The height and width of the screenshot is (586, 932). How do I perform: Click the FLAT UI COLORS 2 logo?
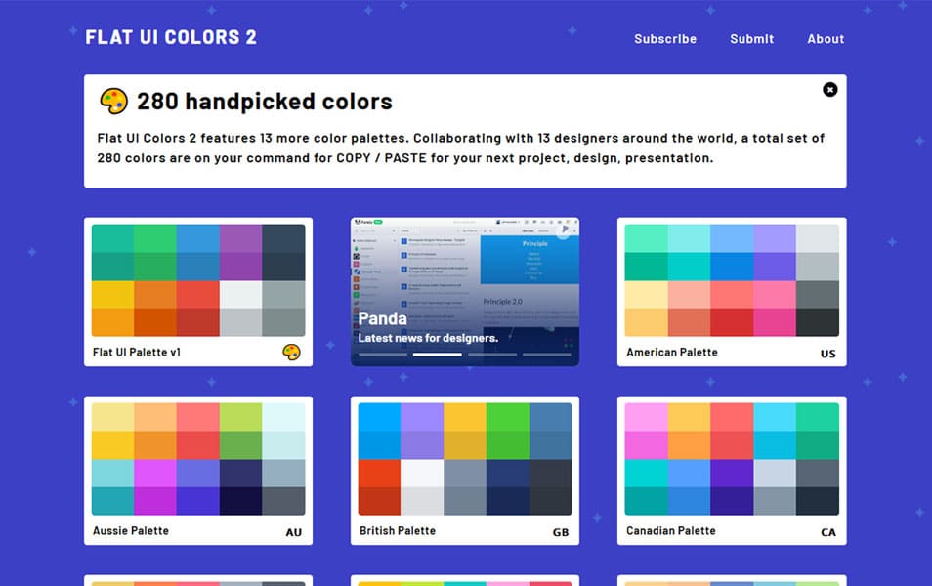(x=170, y=37)
